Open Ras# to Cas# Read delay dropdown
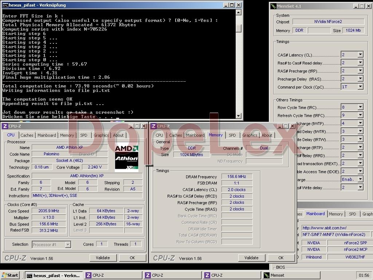Screen dimensions: 373x280 (360, 63)
